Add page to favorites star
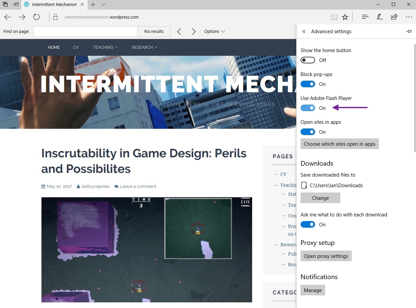This screenshot has width=416, height=308. pos(345,17)
